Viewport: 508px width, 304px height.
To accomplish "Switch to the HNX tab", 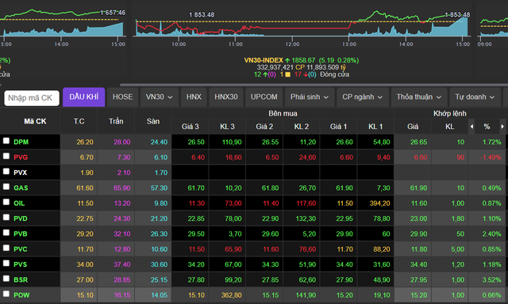I will point(194,97).
